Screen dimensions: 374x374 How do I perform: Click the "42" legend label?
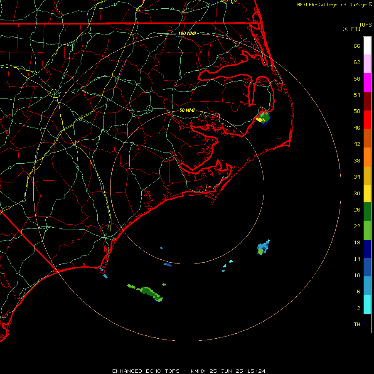[357, 144]
